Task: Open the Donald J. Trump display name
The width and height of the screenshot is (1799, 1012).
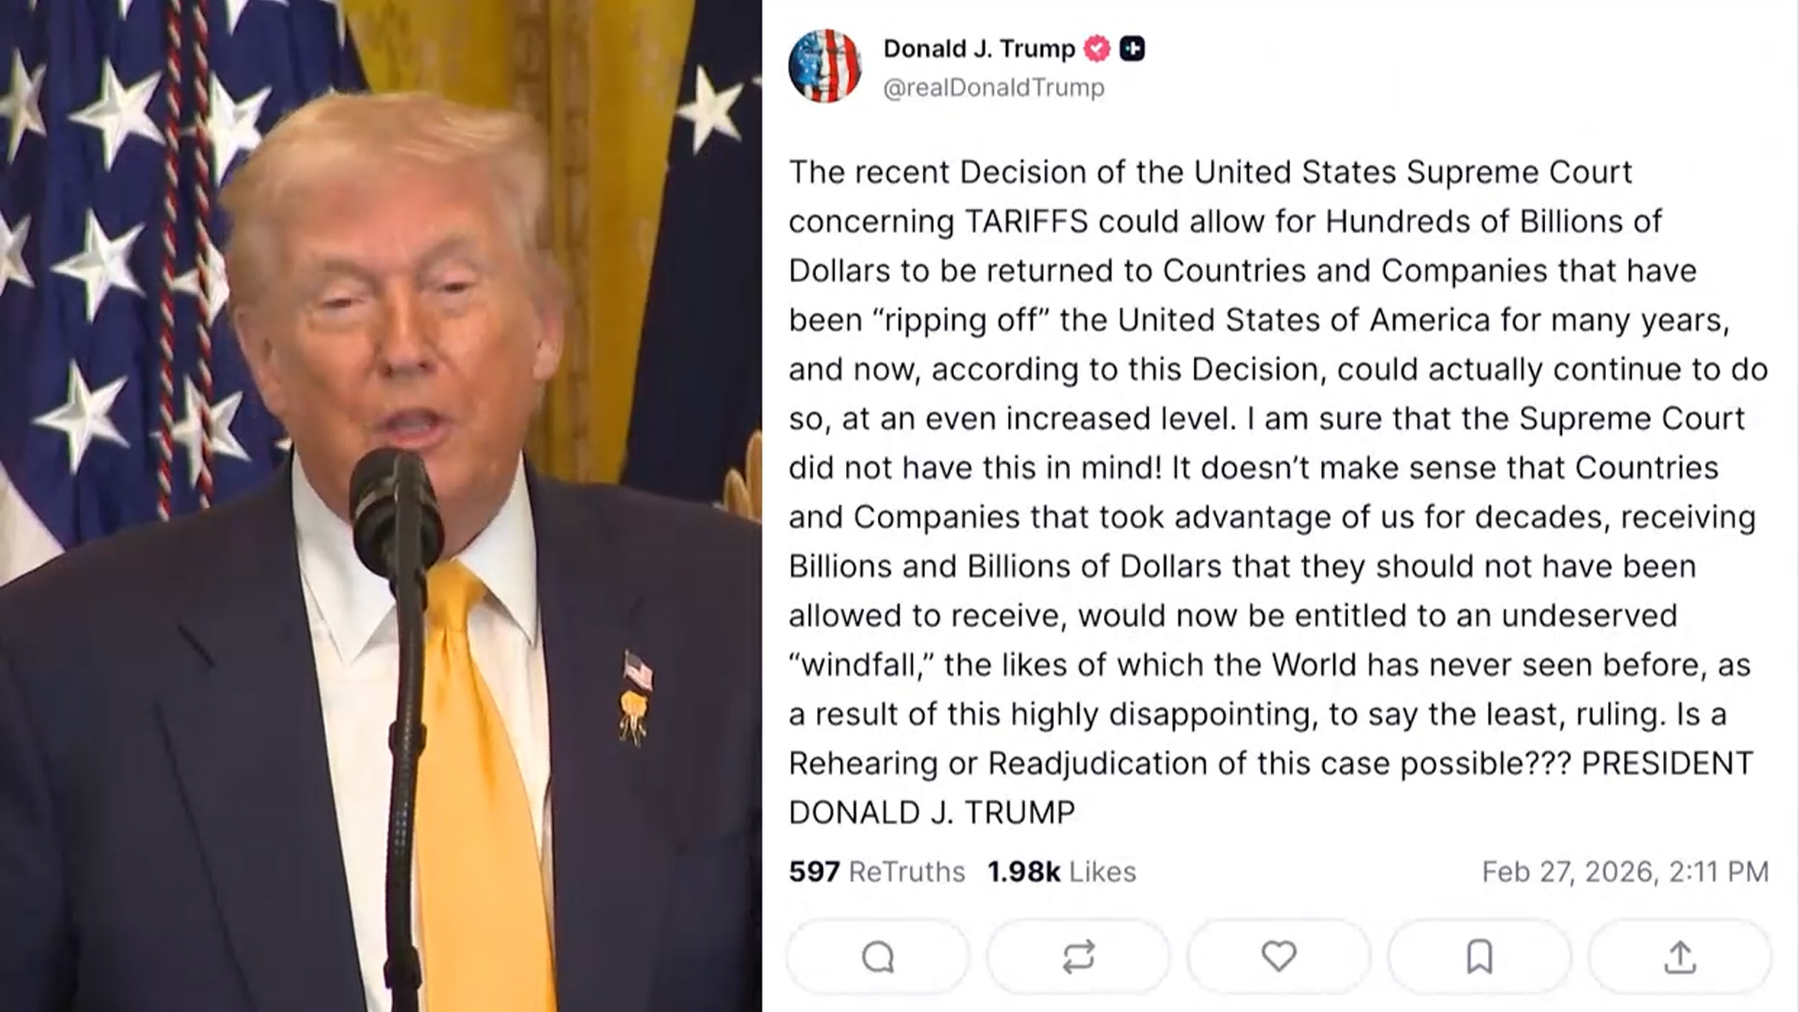Action: click(x=979, y=49)
